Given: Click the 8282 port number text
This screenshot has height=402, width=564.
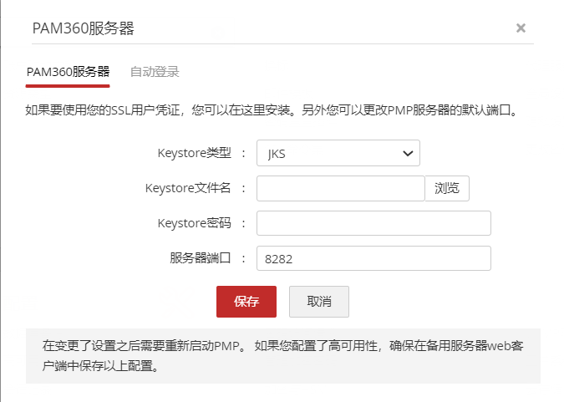Looking at the screenshot, I should point(278,260).
